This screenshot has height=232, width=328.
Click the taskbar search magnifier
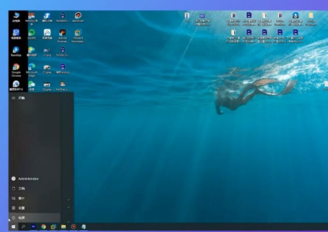[24, 226]
